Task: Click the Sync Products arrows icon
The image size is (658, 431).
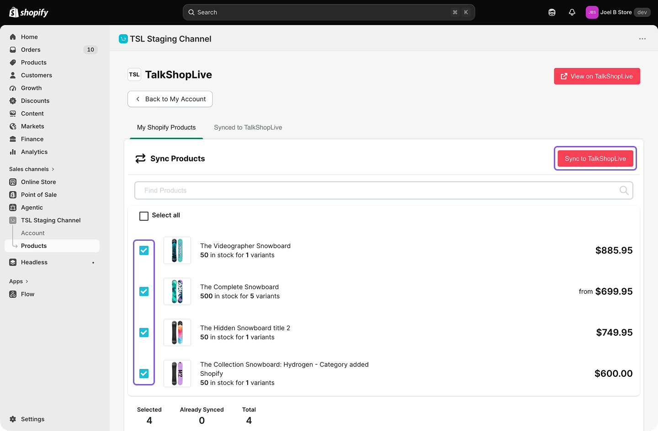Action: pyautogui.click(x=140, y=158)
